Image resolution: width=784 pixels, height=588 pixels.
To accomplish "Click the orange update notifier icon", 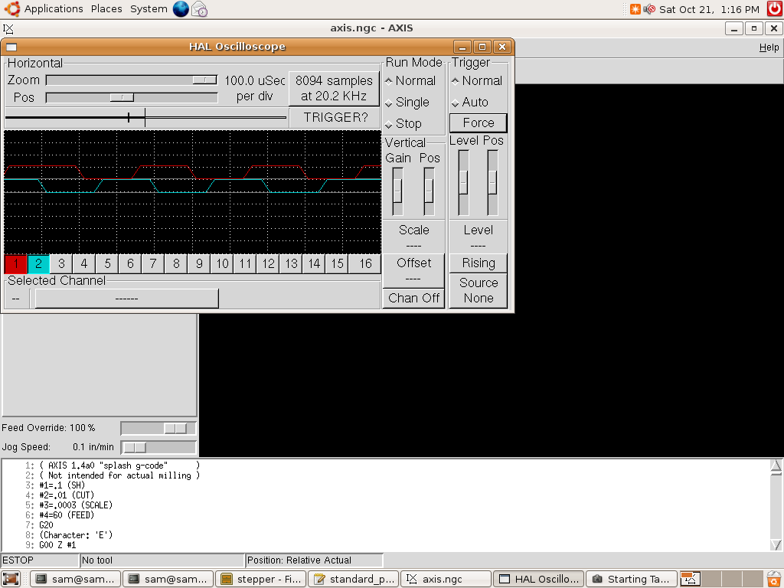I will [635, 9].
